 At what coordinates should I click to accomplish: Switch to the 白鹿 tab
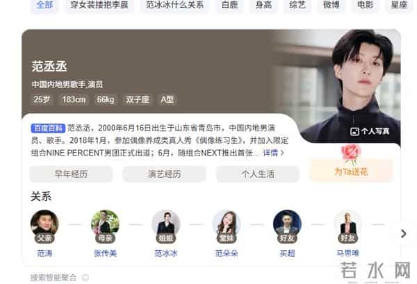pyautogui.click(x=230, y=6)
